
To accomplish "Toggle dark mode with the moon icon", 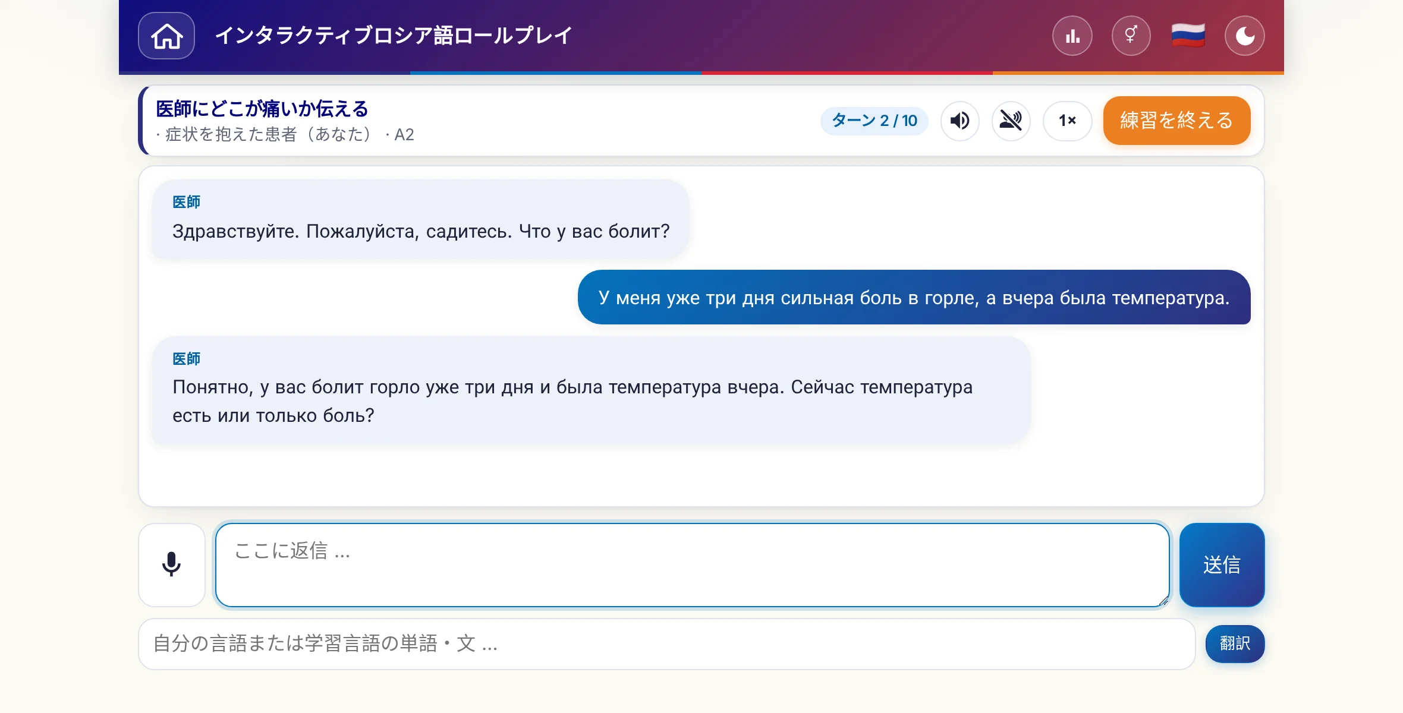I will coord(1245,36).
